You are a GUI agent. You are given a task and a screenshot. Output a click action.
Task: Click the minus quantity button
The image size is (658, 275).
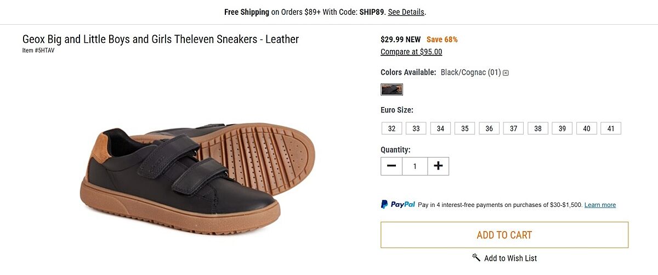[x=392, y=166]
